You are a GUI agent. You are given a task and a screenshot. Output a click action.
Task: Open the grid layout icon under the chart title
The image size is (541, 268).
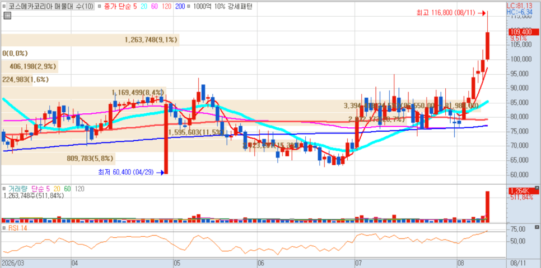point(7,15)
